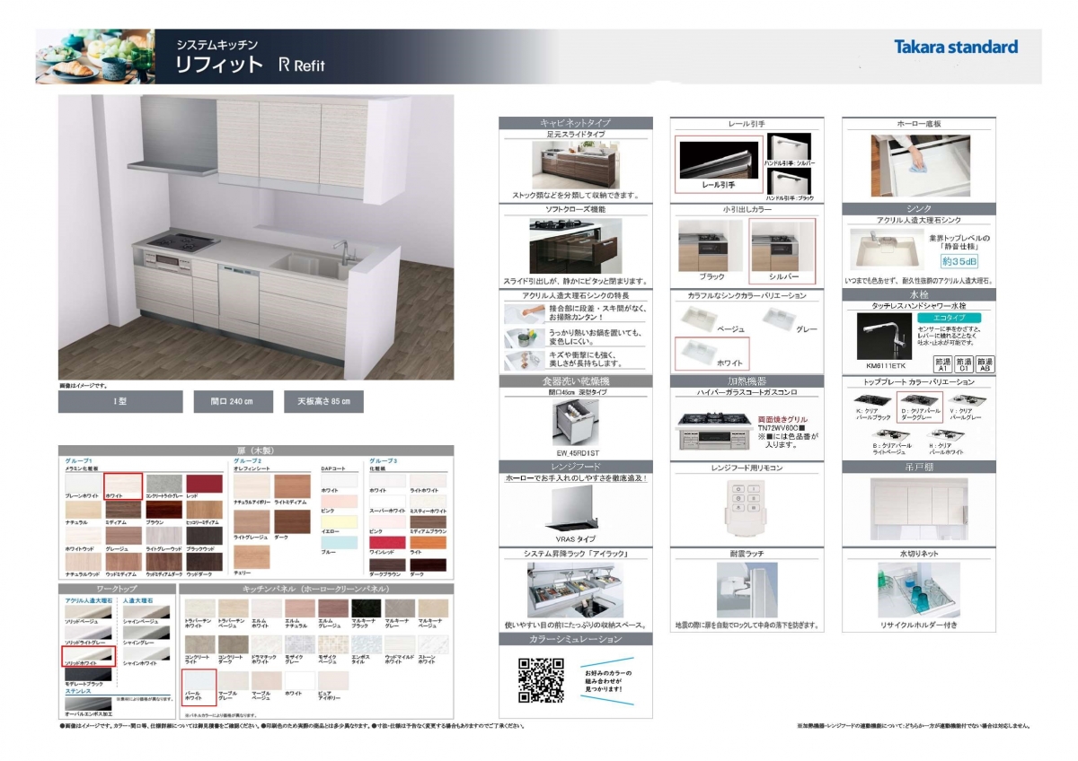Screen dimensions: 1078x761
Task: Select the 間口 240 cm label
Action: click(x=234, y=401)
